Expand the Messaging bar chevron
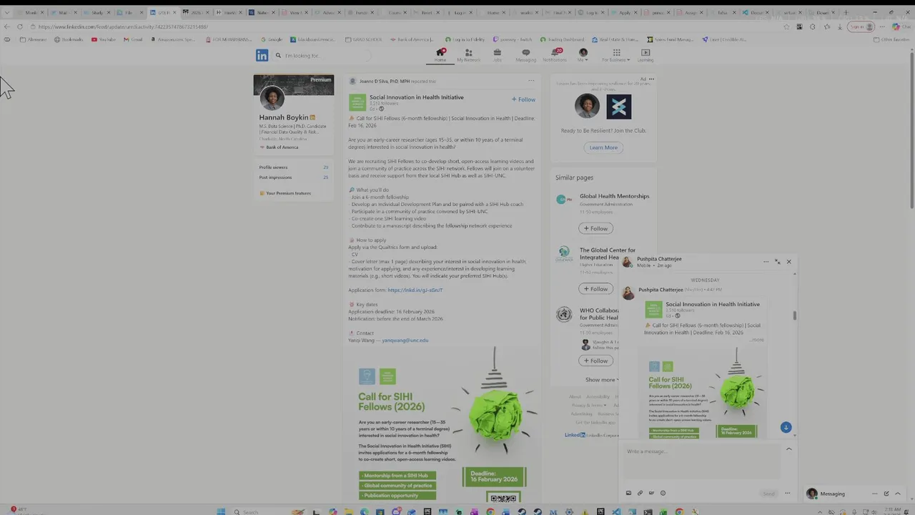The height and width of the screenshot is (515, 915). pyautogui.click(x=898, y=494)
